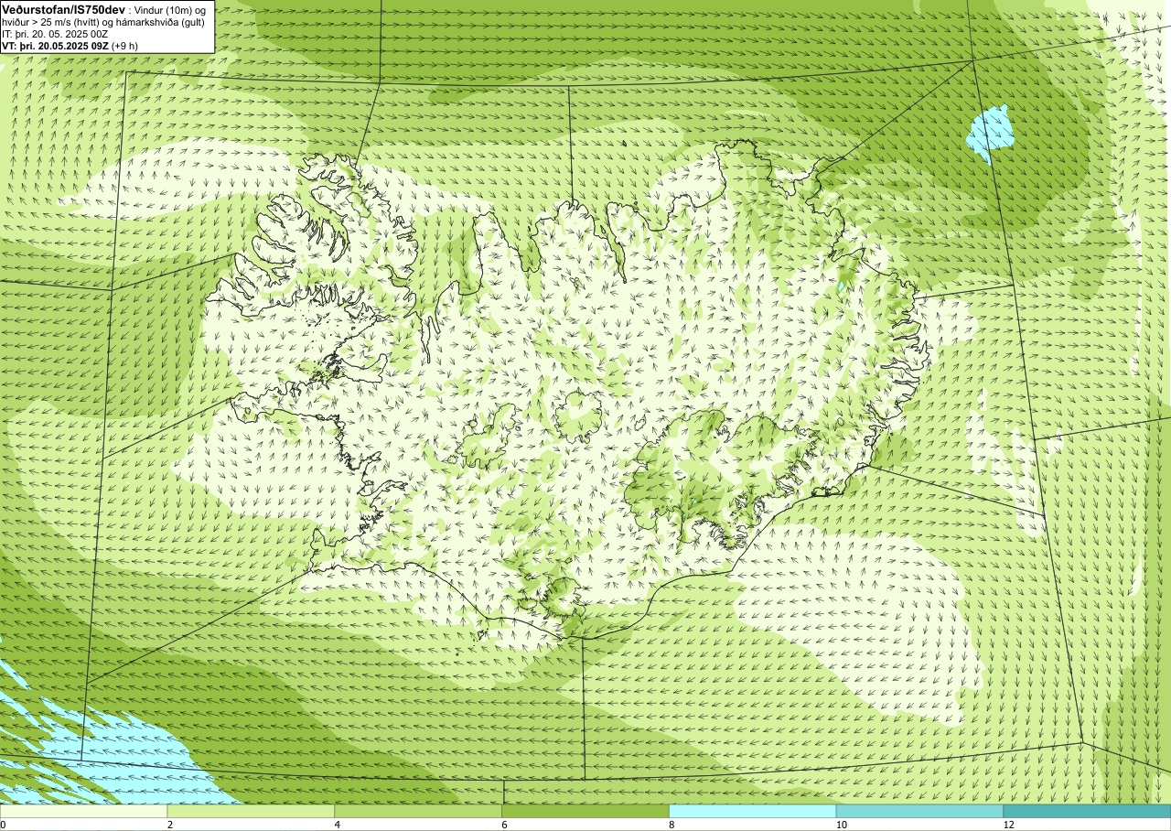Click the "Vindur (10m) og" label
The width and height of the screenshot is (1171, 831).
(x=169, y=9)
